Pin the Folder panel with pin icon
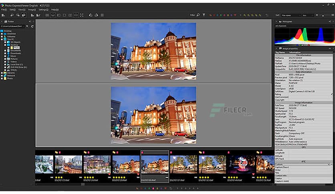This screenshot has height=194, width=335. [30, 22]
